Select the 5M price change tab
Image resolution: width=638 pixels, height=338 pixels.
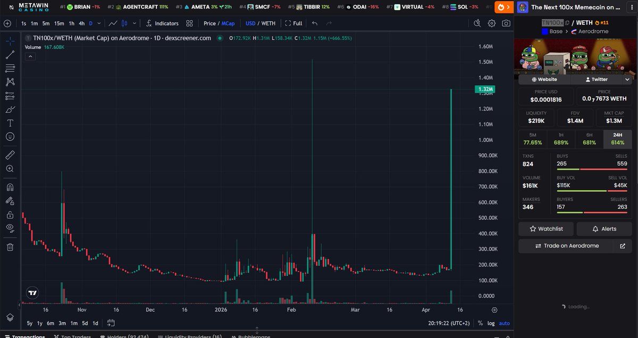pyautogui.click(x=533, y=139)
